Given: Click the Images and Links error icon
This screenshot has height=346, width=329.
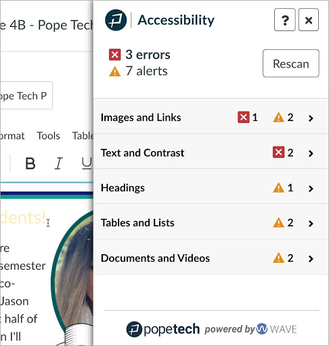Looking at the screenshot, I should tap(244, 118).
